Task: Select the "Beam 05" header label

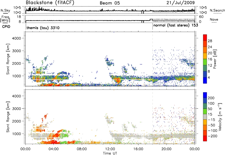Action: coord(110,3)
